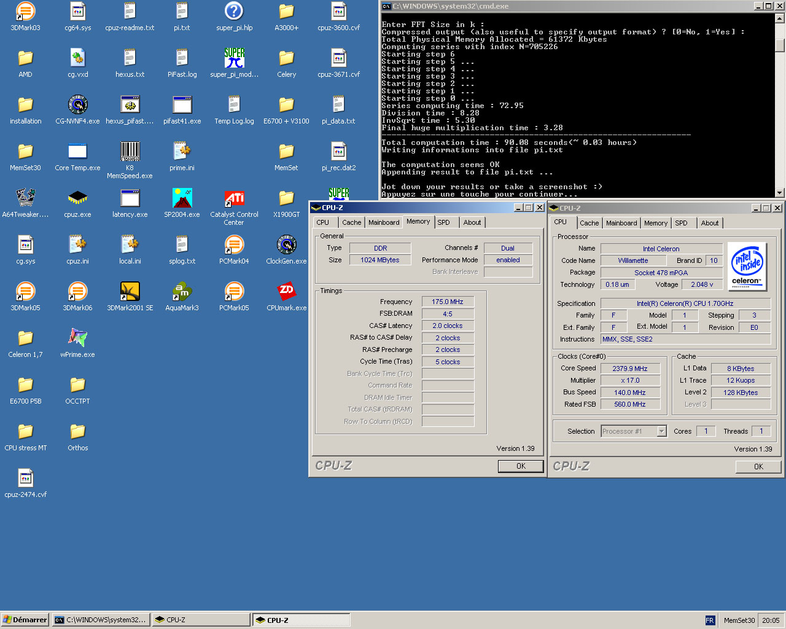
Task: Open 3DMark06 desktop shortcut
Action: point(77,291)
